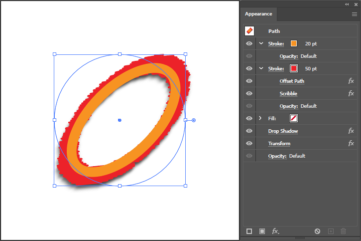Open the Transform effect settings
The width and height of the screenshot is (361, 241).
tap(279, 143)
